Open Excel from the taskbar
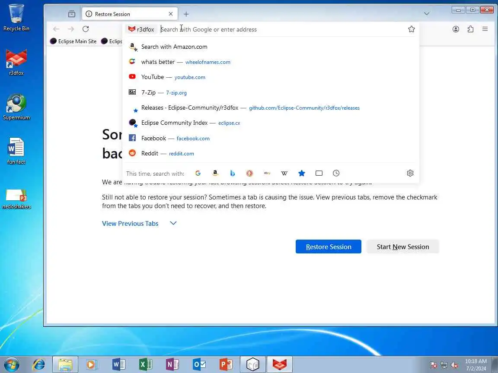The width and height of the screenshot is (498, 373). point(145,364)
